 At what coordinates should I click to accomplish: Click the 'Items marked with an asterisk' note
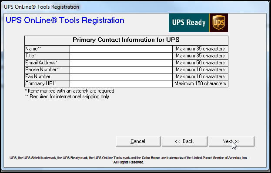pyautogui.click(x=70, y=91)
